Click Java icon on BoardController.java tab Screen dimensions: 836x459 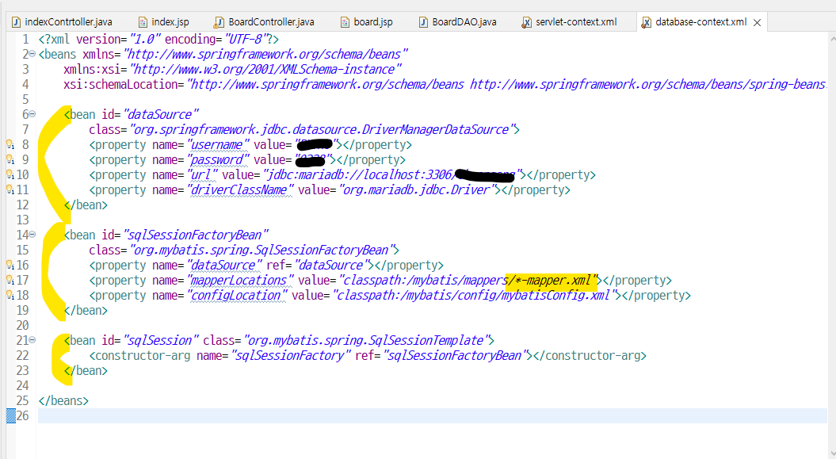(219, 22)
